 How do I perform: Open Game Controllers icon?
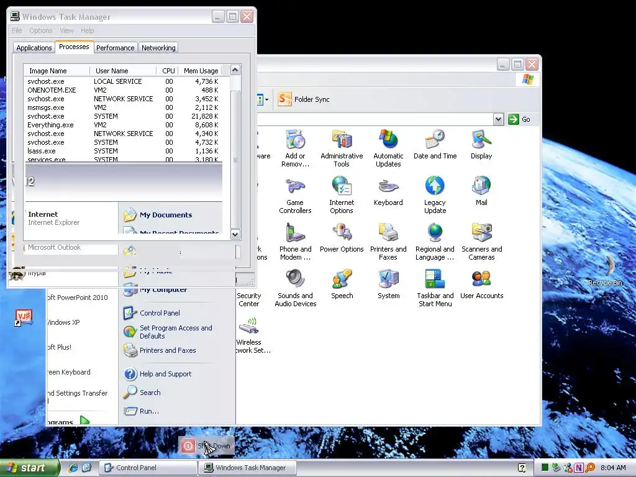tap(295, 195)
